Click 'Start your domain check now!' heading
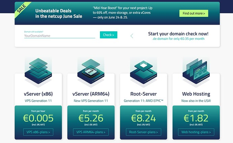Image resolution: width=233 pixels, height=143 pixels. pyautogui.click(x=178, y=34)
